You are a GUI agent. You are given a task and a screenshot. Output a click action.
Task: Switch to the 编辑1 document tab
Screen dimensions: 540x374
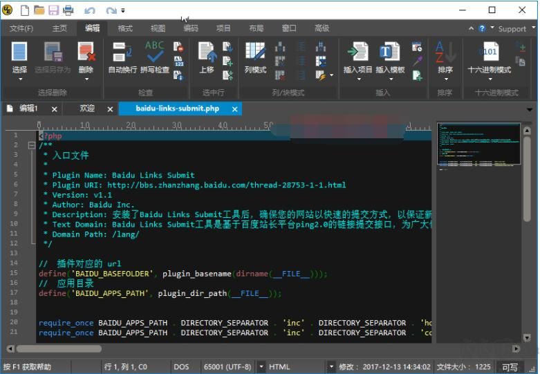click(28, 109)
